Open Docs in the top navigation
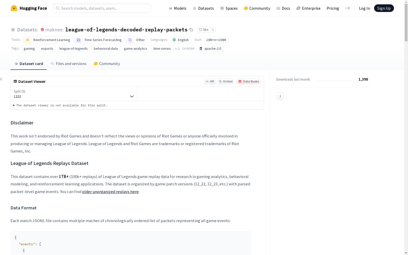 (283, 8)
